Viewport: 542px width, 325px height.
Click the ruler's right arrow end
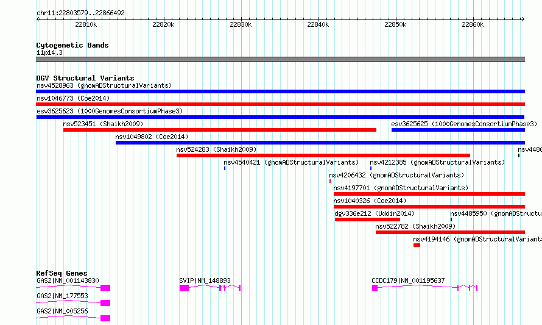pyautogui.click(x=523, y=19)
